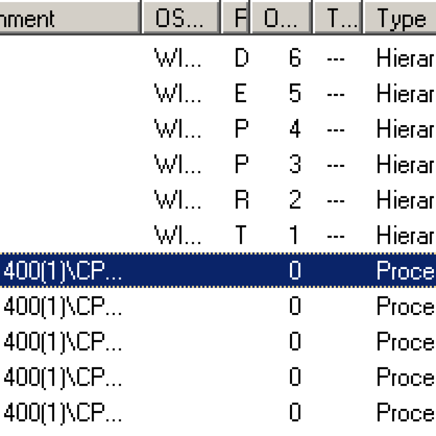Click 'Hierar' in the row numbered 2
The image size is (436, 436).
click(405, 199)
